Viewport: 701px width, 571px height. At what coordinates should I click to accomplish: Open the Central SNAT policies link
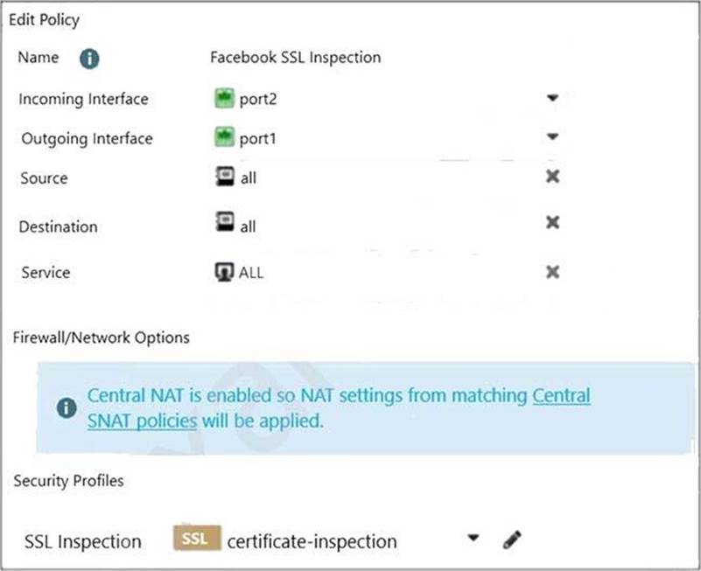pyautogui.click(x=561, y=396)
